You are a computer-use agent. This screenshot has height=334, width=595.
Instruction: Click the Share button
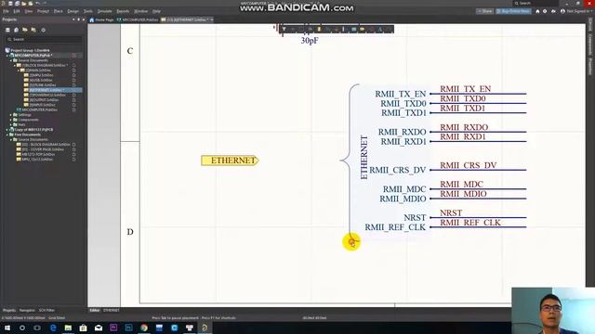[x=485, y=11]
